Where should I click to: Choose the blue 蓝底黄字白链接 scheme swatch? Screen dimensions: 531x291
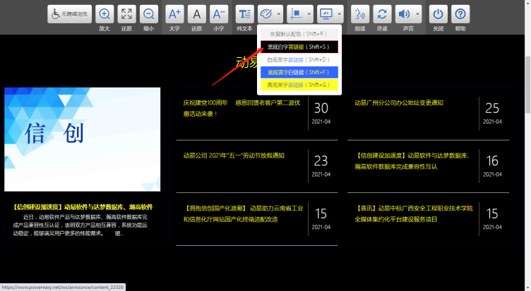pos(299,72)
